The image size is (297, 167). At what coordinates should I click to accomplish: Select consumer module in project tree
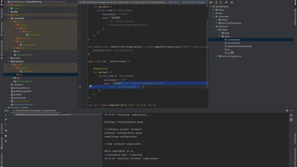pos(19,19)
